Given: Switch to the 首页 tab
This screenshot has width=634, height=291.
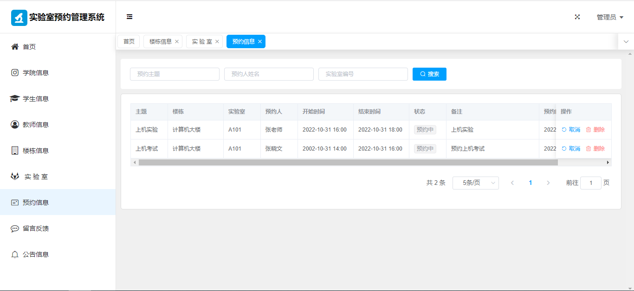Looking at the screenshot, I should pos(129,42).
